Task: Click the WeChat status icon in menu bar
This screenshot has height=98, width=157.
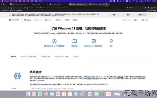Action: [x=117, y=1]
